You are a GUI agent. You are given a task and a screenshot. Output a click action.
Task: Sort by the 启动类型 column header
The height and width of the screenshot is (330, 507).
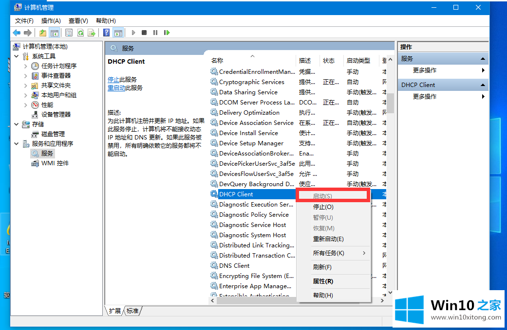point(361,60)
